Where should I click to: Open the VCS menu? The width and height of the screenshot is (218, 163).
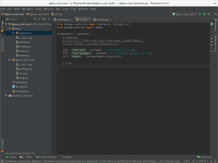(x=73, y=9)
